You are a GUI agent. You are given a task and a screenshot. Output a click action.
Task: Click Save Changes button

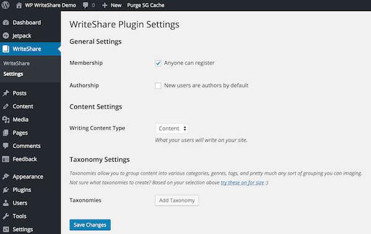coord(90,225)
